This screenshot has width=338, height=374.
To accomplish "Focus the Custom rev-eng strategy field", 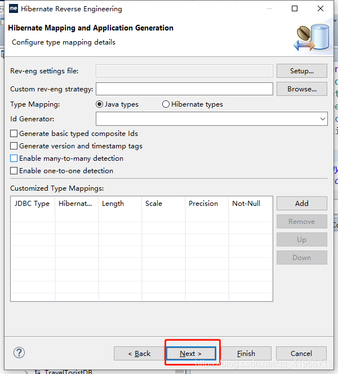I will (x=184, y=89).
